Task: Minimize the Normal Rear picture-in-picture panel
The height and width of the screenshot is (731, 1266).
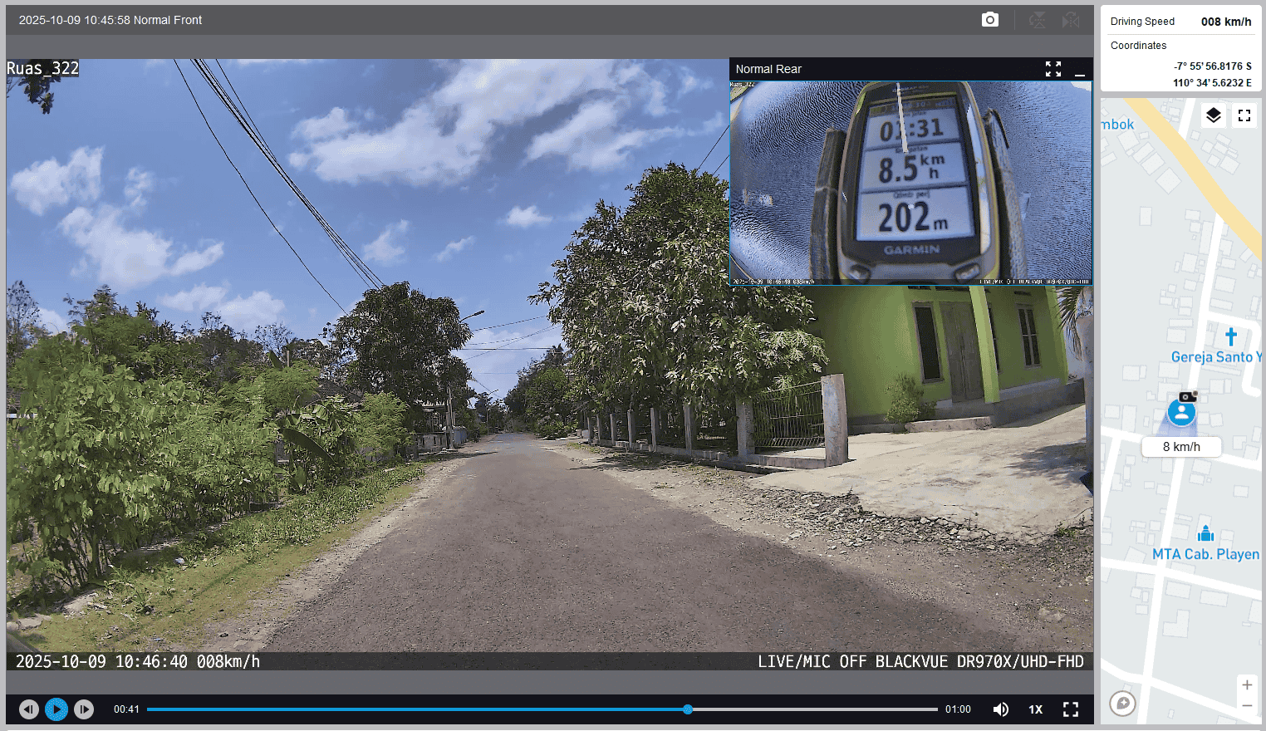Action: (x=1080, y=70)
